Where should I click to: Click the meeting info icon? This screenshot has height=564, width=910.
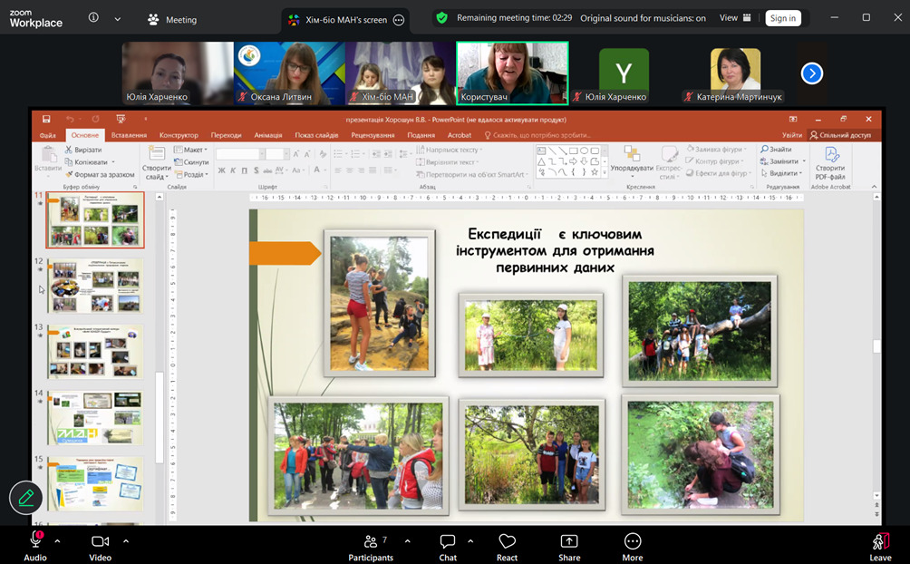(x=93, y=18)
